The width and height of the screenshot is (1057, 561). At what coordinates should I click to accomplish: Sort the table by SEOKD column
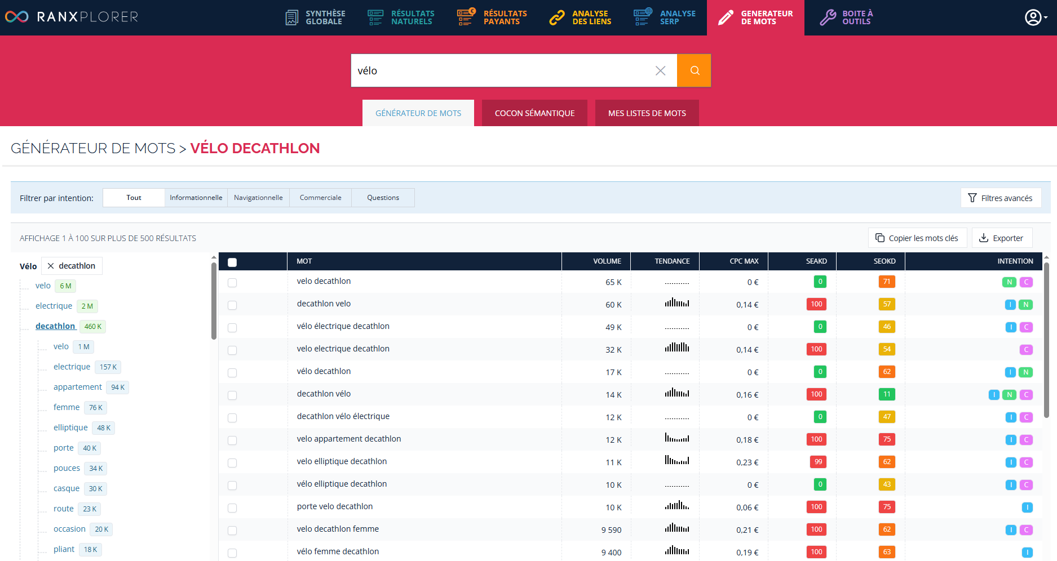(x=884, y=261)
